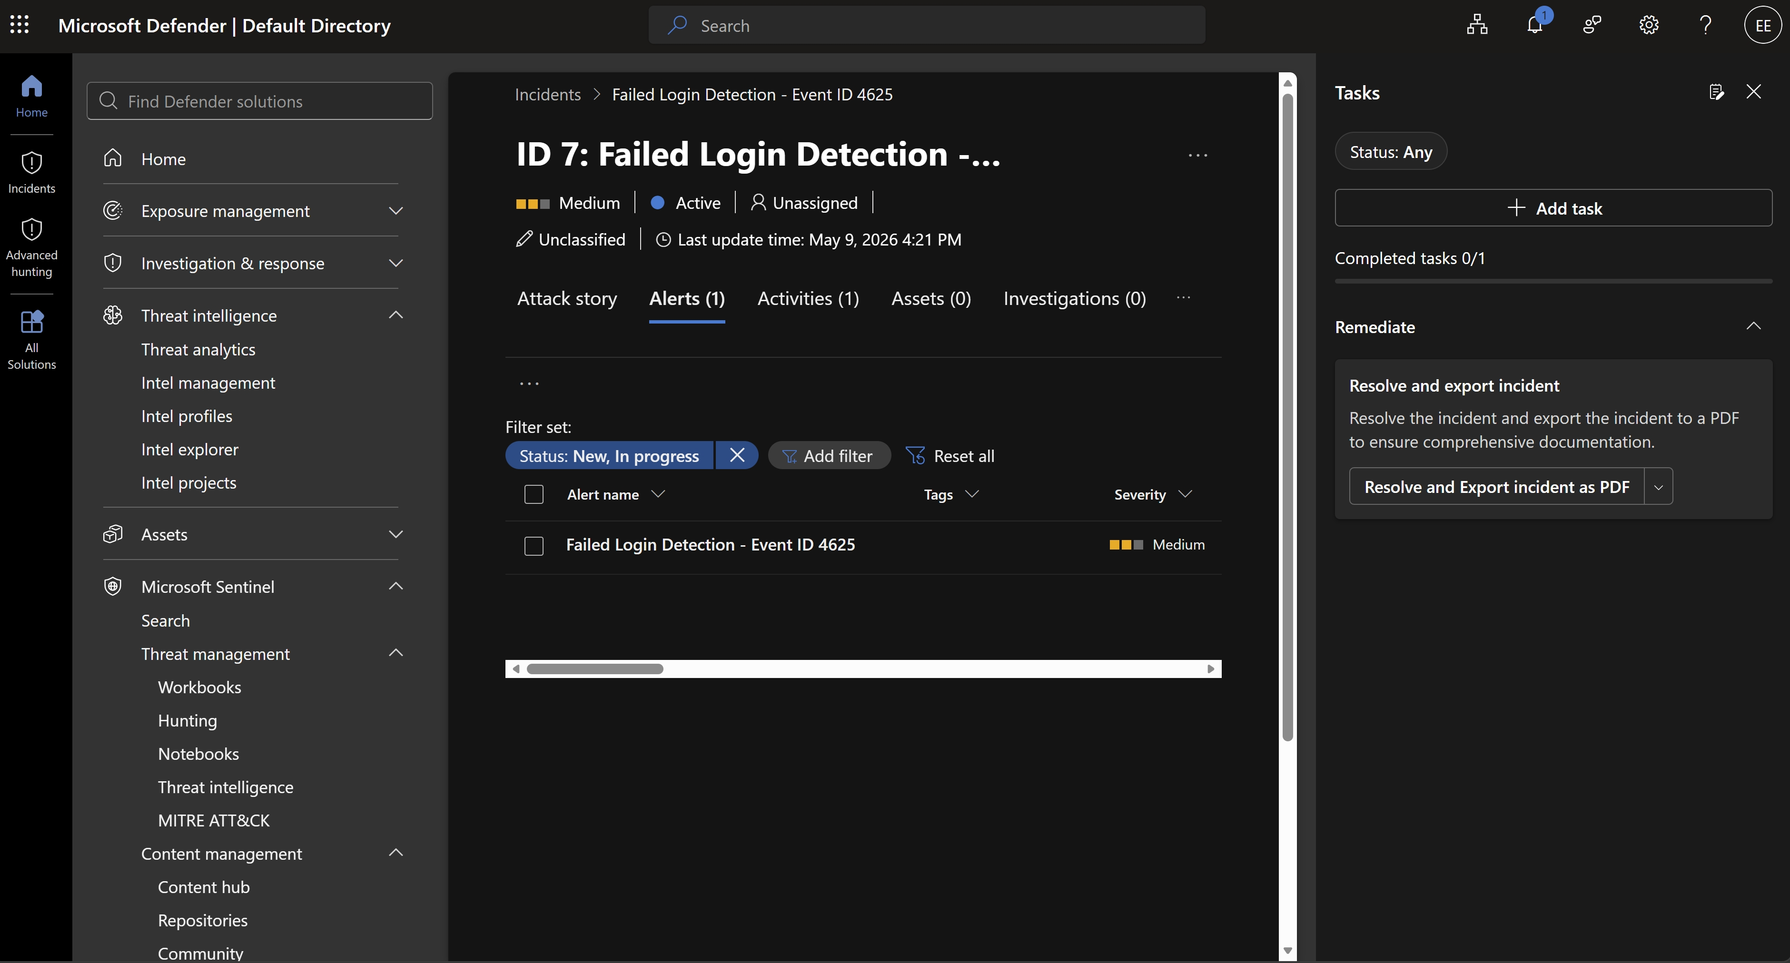Viewport: 1790px width, 963px height.
Task: Open the more tabs ellipsis after Investigations
Action: 1184,297
